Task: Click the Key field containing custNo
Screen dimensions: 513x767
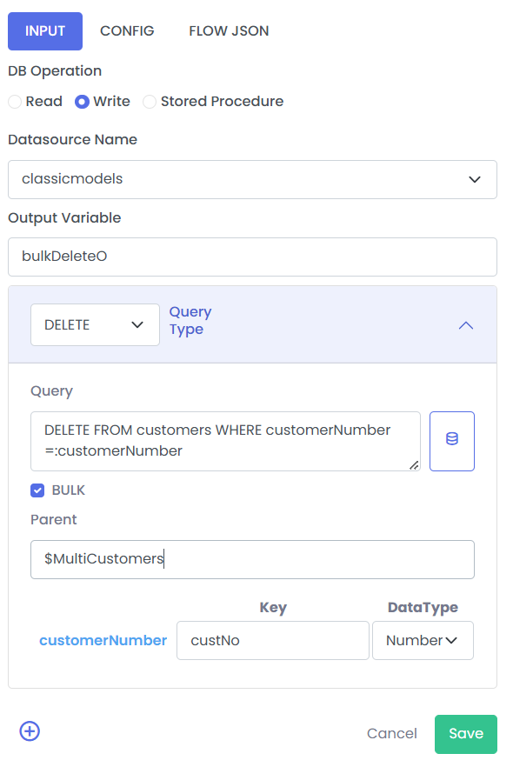Action: (x=273, y=640)
